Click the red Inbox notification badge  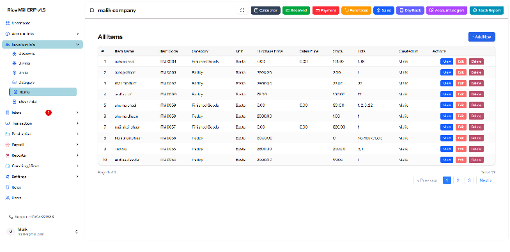[49, 113]
